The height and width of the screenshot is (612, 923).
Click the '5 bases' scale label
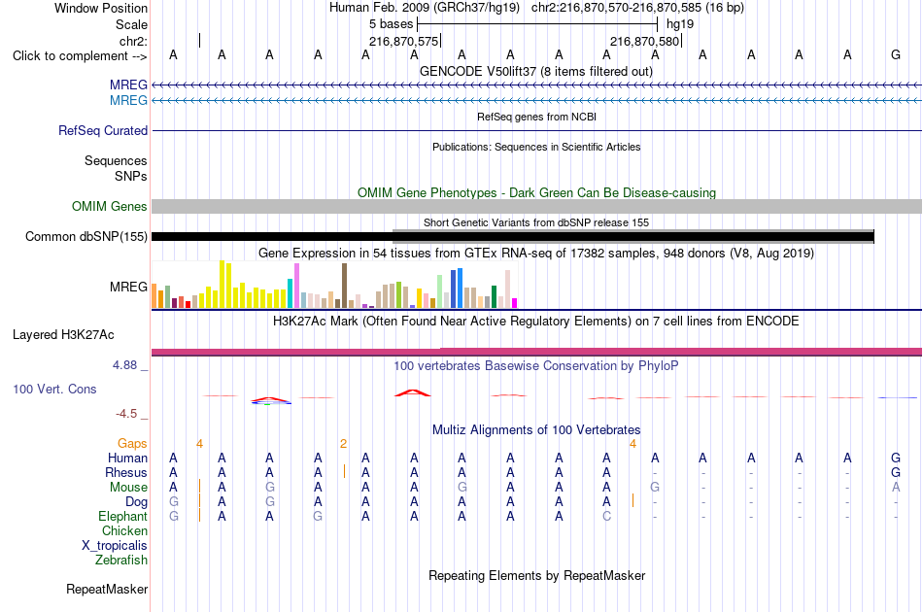[x=392, y=24]
